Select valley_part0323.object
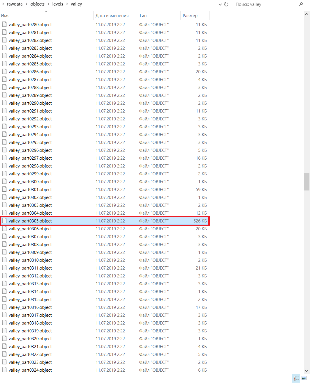This screenshot has height=383, width=310. click(x=30, y=362)
